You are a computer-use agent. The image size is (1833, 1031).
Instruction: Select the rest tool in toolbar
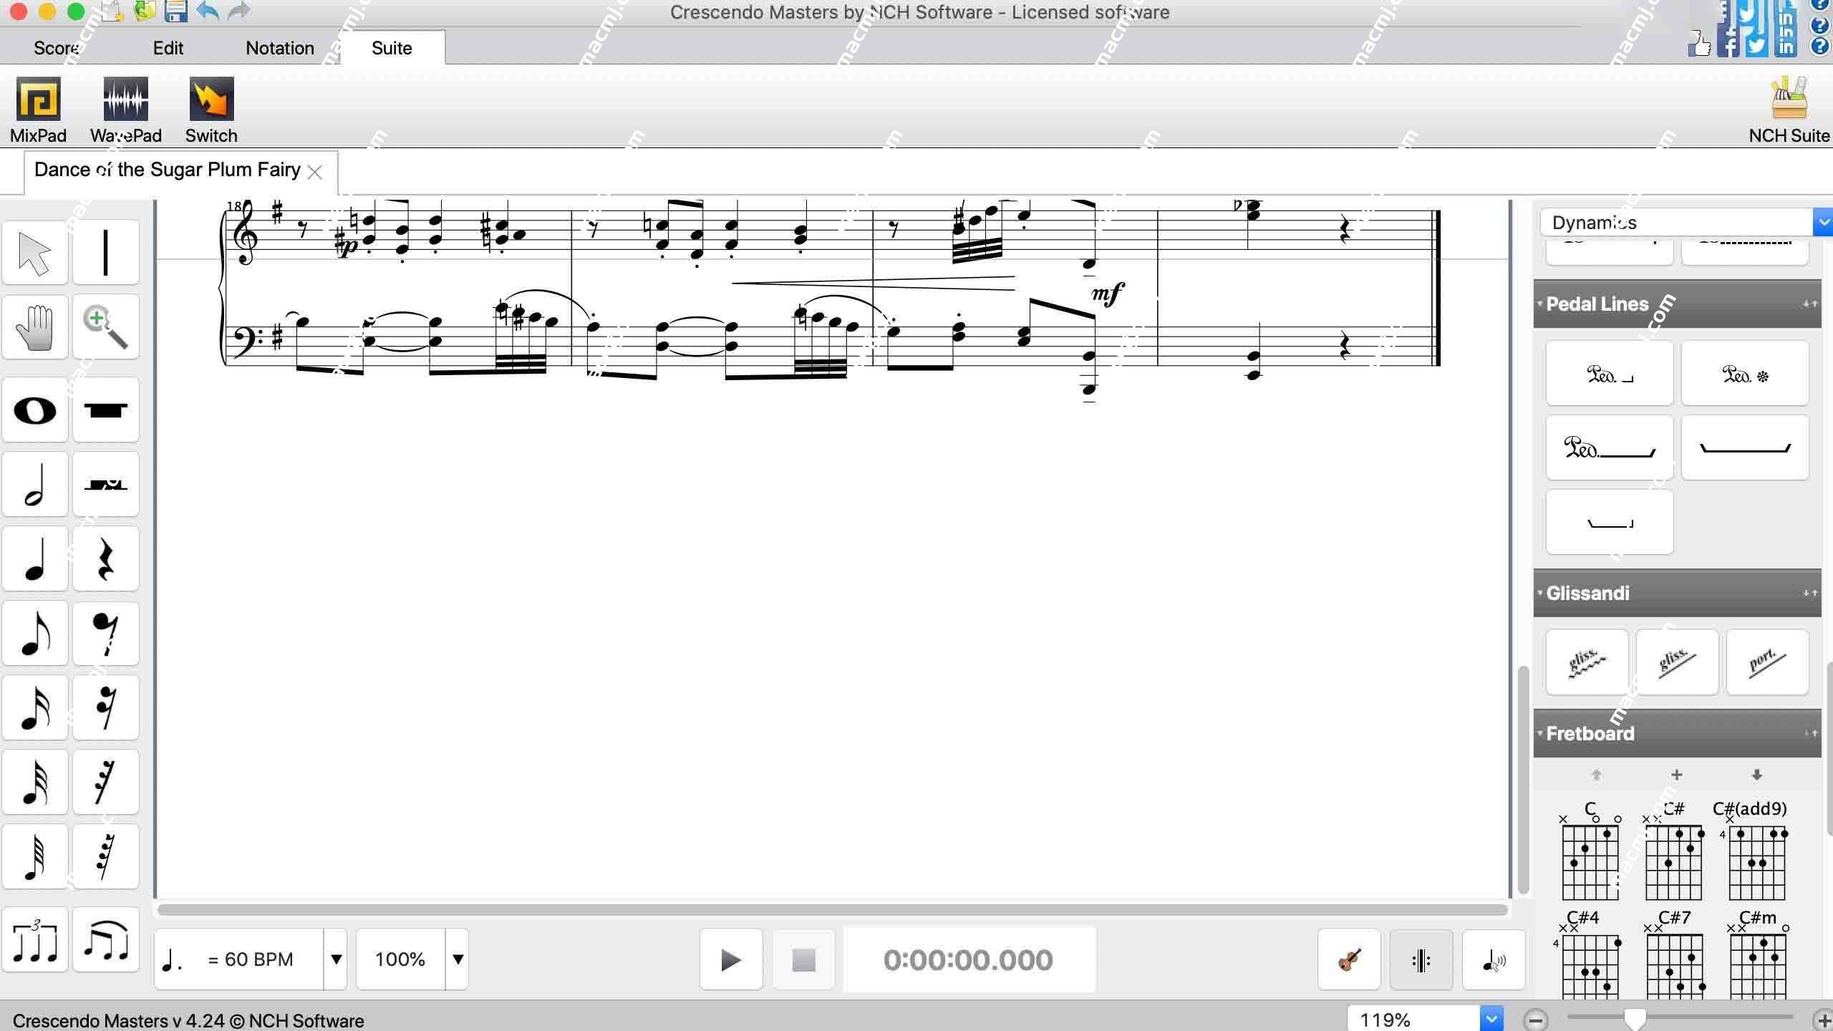point(106,560)
